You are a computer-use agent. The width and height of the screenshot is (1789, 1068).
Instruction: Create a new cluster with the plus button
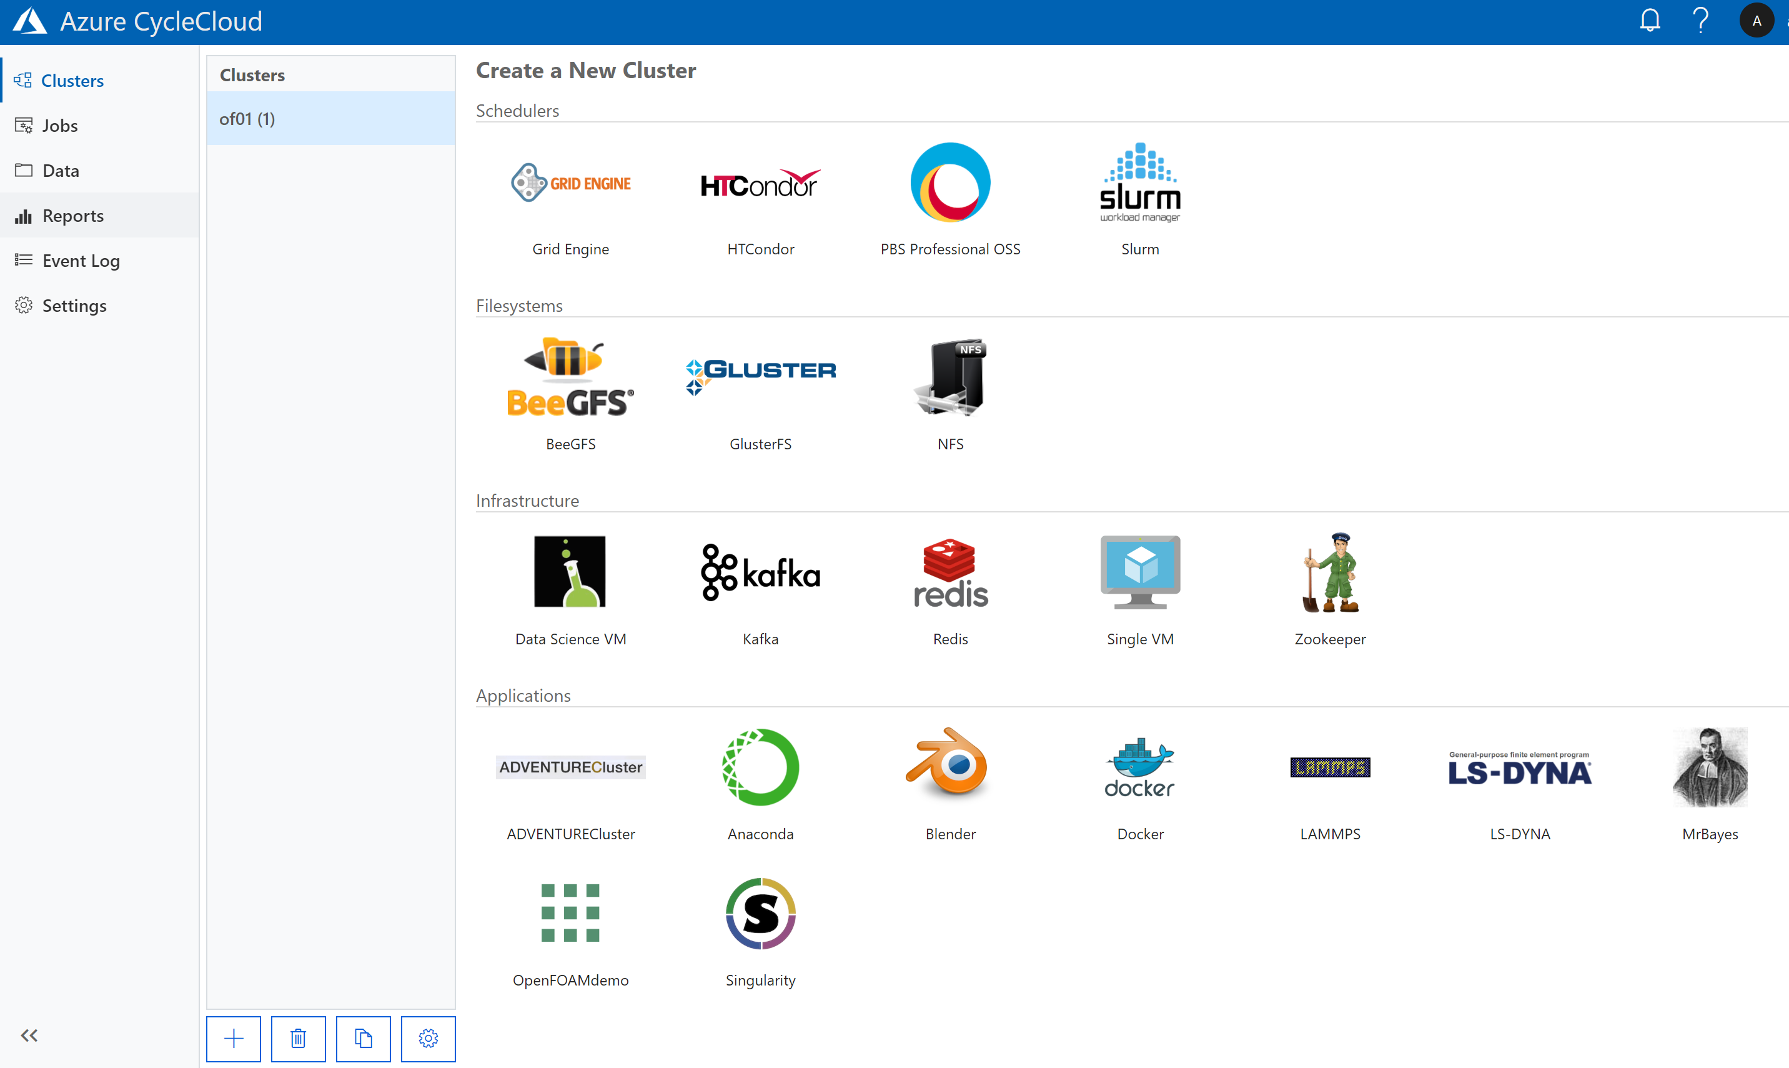(x=233, y=1039)
